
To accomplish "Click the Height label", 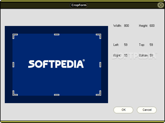I will click(143, 26).
